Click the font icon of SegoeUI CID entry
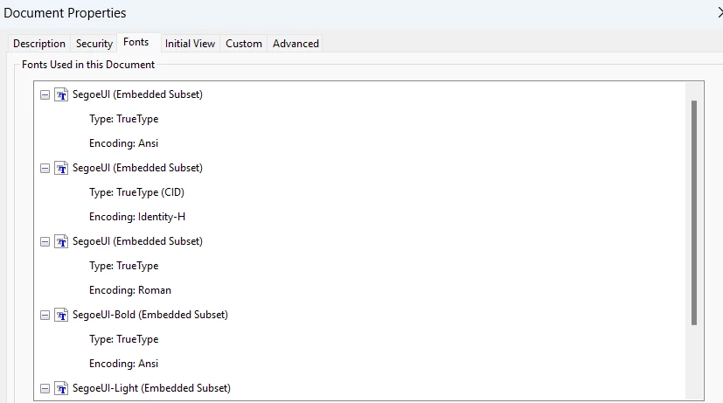This screenshot has height=403, width=723. 61,168
